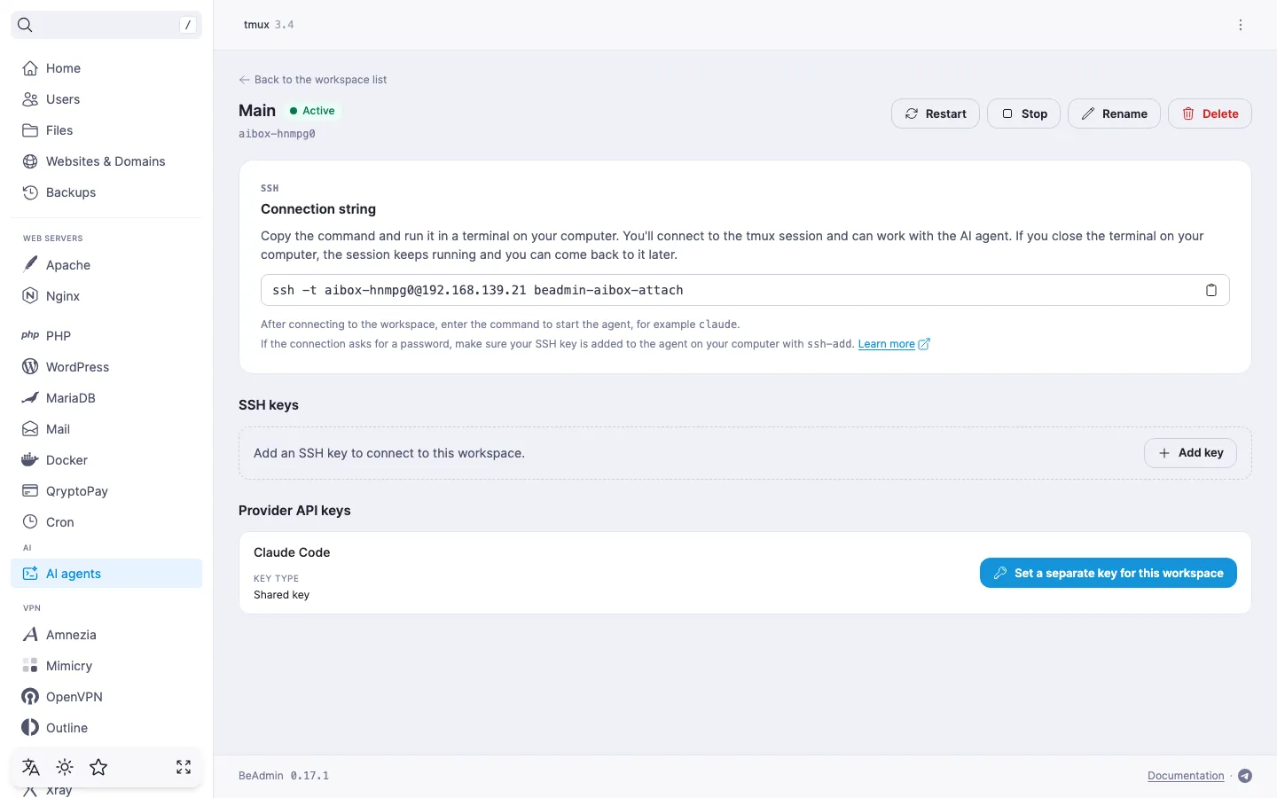This screenshot has height=798, width=1277.
Task: Go back to the workspace list
Action: [313, 80]
